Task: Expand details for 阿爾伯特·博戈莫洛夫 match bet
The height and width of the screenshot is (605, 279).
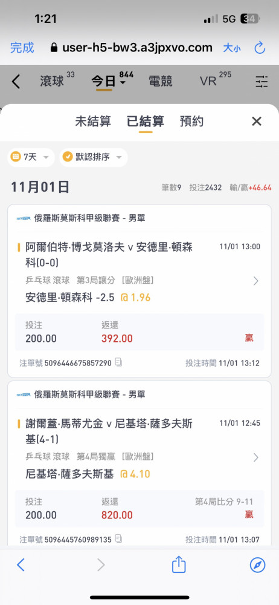Action: (256, 281)
